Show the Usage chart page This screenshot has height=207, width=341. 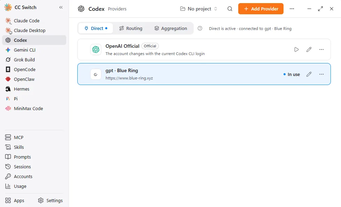(x=34, y=186)
